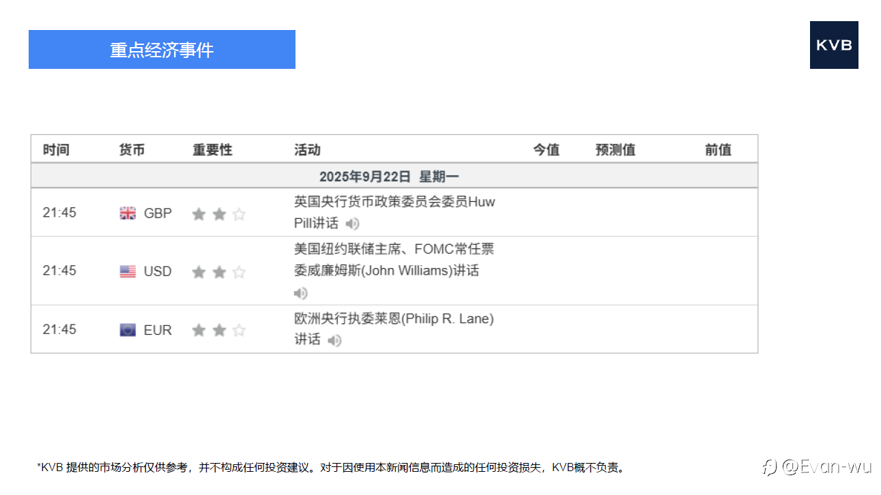Click the first filled star in USD row

coord(199,272)
